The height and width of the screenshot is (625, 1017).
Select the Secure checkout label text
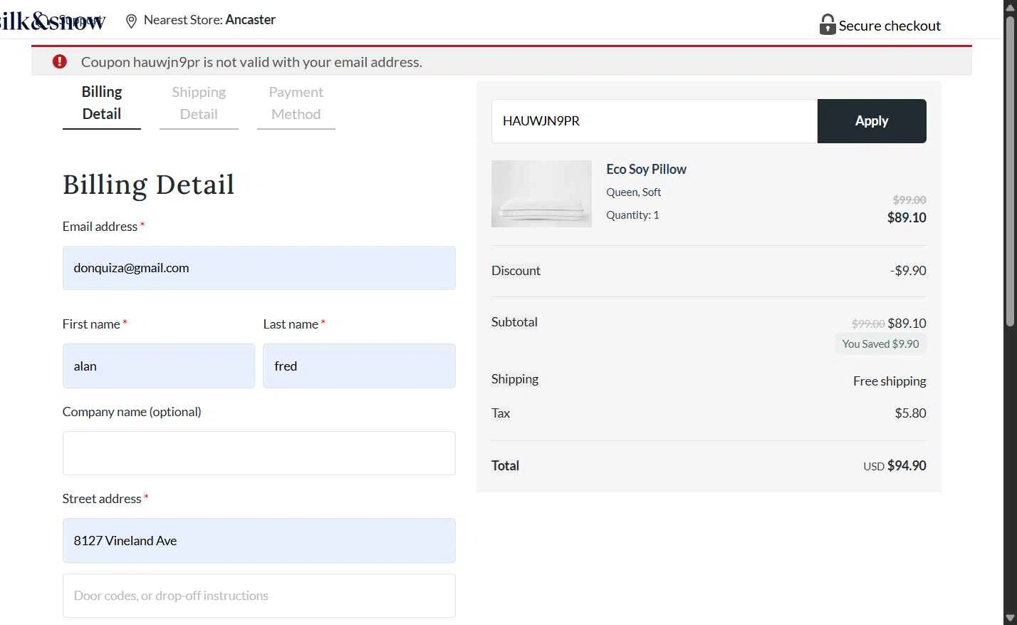(890, 26)
